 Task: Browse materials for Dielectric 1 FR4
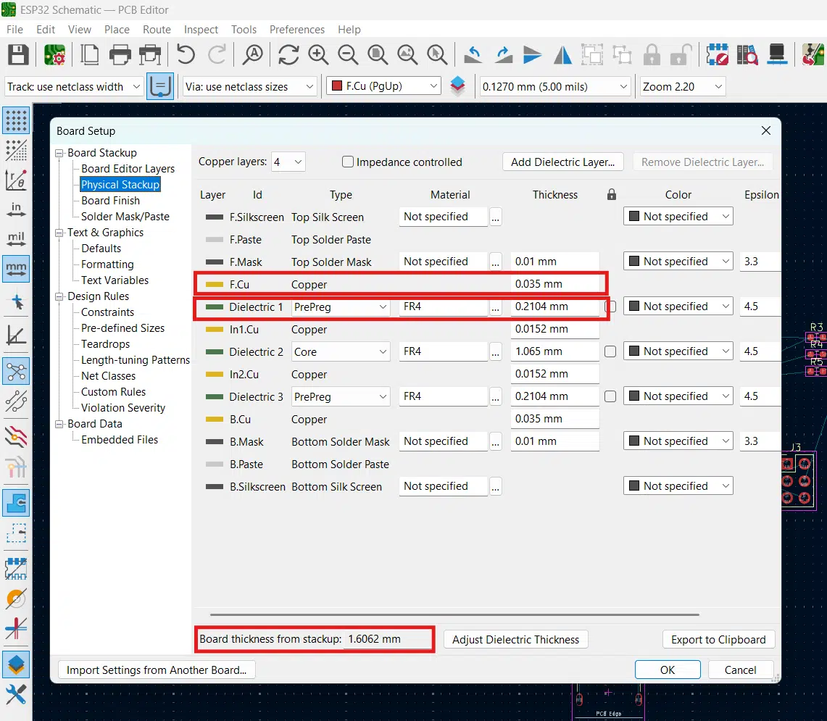pyautogui.click(x=495, y=307)
